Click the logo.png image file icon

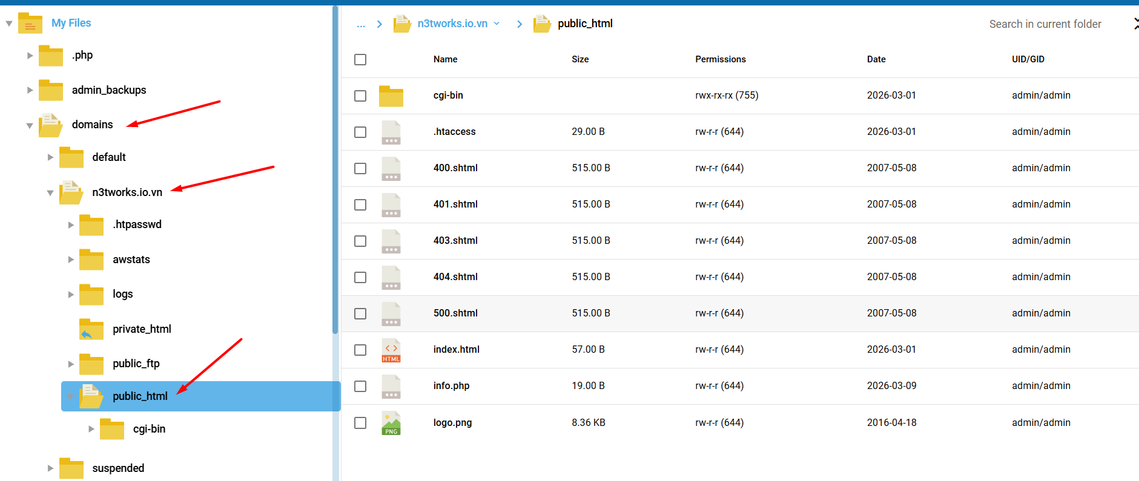pos(391,423)
